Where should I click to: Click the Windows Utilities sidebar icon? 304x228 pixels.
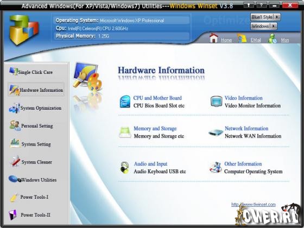click(x=15, y=179)
